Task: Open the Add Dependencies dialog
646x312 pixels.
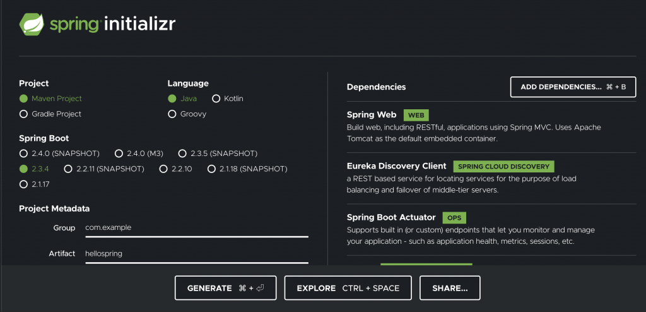Action: click(x=573, y=87)
